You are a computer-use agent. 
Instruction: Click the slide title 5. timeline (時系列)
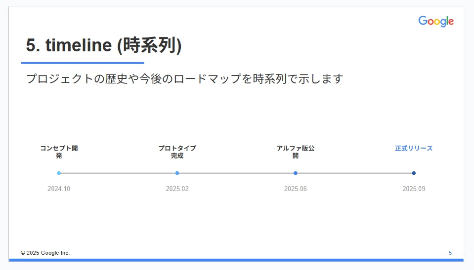104,45
